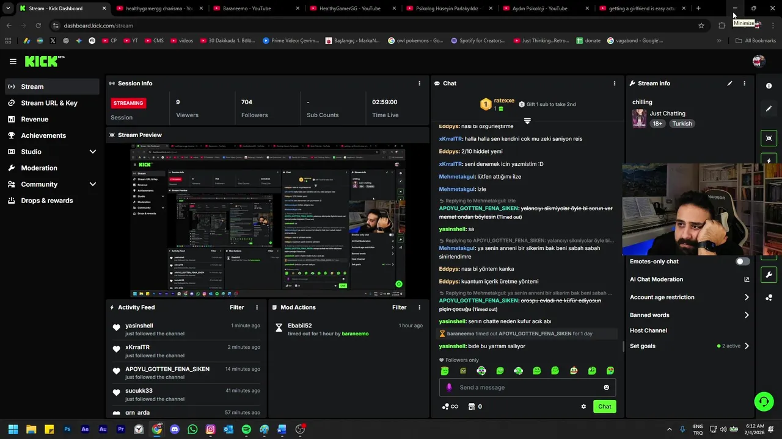782x439 pixels.
Task: Open chat settings gear icon
Action: tap(583, 407)
